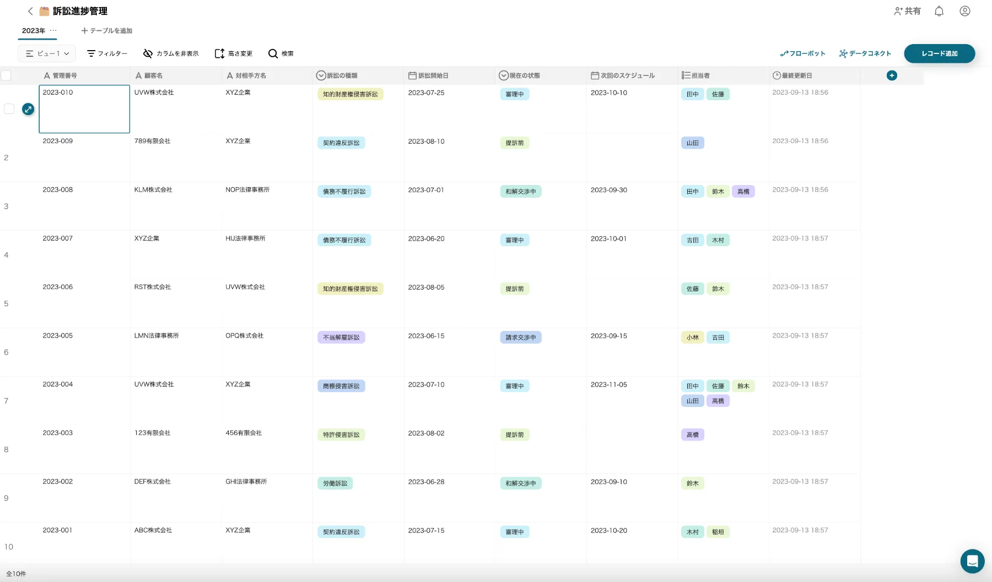Select the HIJ法律事務所 opponent cell
992x582 pixels.
click(267, 255)
